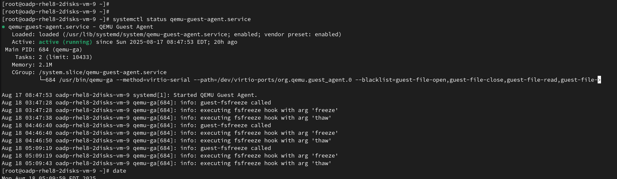The height and width of the screenshot is (179, 617).
Task: Click the green "active (running)" status text
Action: click(65, 42)
